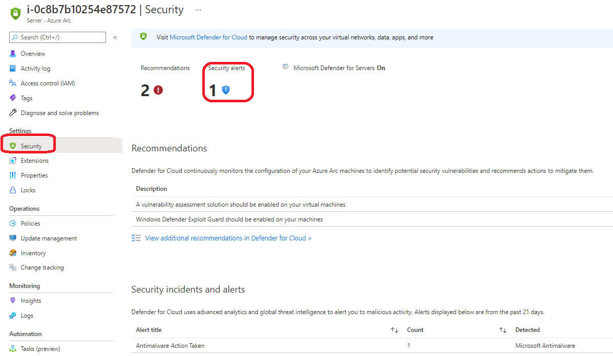
Task: Click the Overview icon in sidebar
Action: pos(13,54)
